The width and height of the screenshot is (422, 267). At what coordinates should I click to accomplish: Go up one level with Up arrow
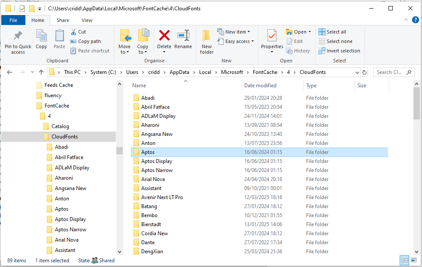point(41,72)
